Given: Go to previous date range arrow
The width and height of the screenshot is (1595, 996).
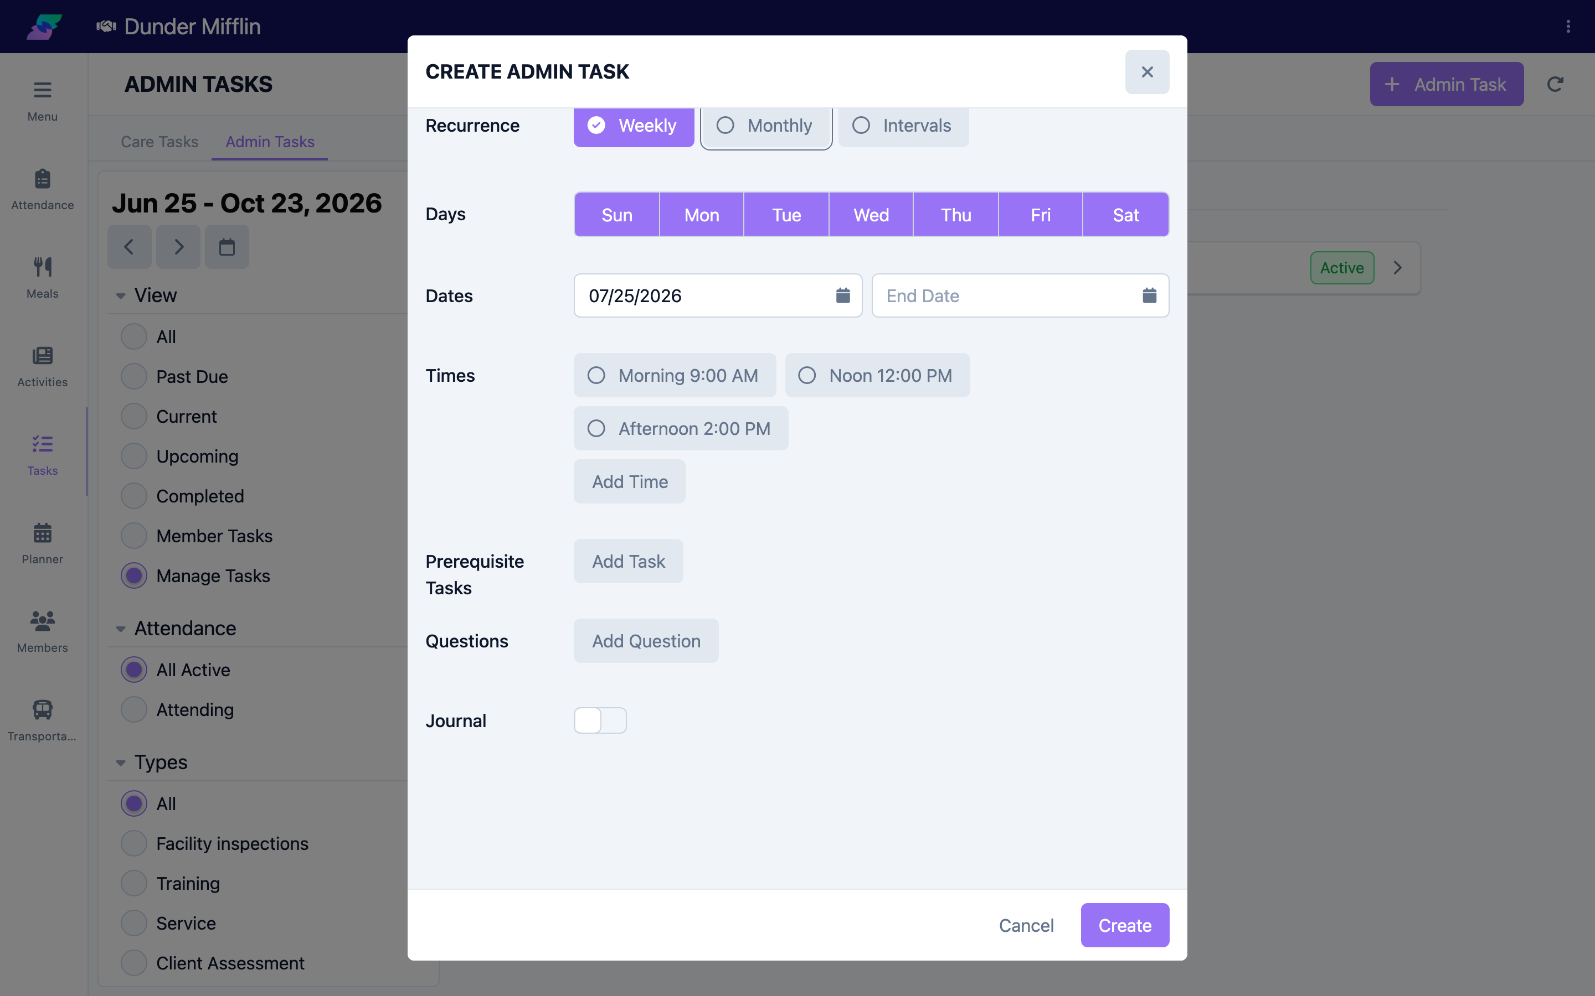Looking at the screenshot, I should coord(129,247).
